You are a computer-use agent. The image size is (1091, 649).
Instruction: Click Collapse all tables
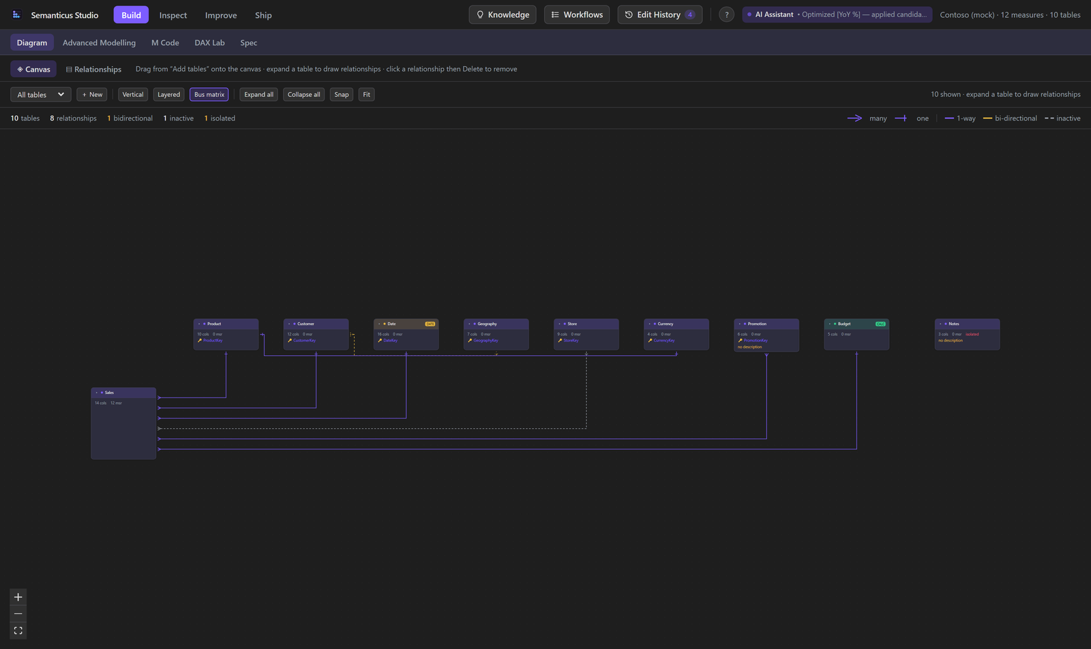tap(303, 95)
